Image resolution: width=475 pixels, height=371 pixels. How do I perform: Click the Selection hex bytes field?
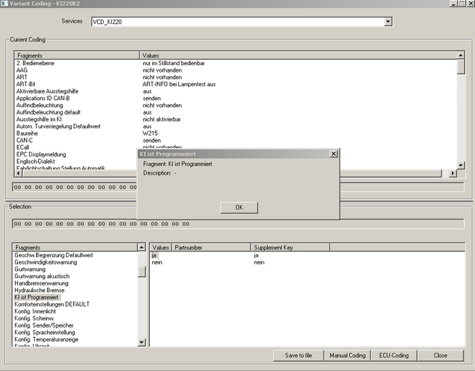pos(238,224)
